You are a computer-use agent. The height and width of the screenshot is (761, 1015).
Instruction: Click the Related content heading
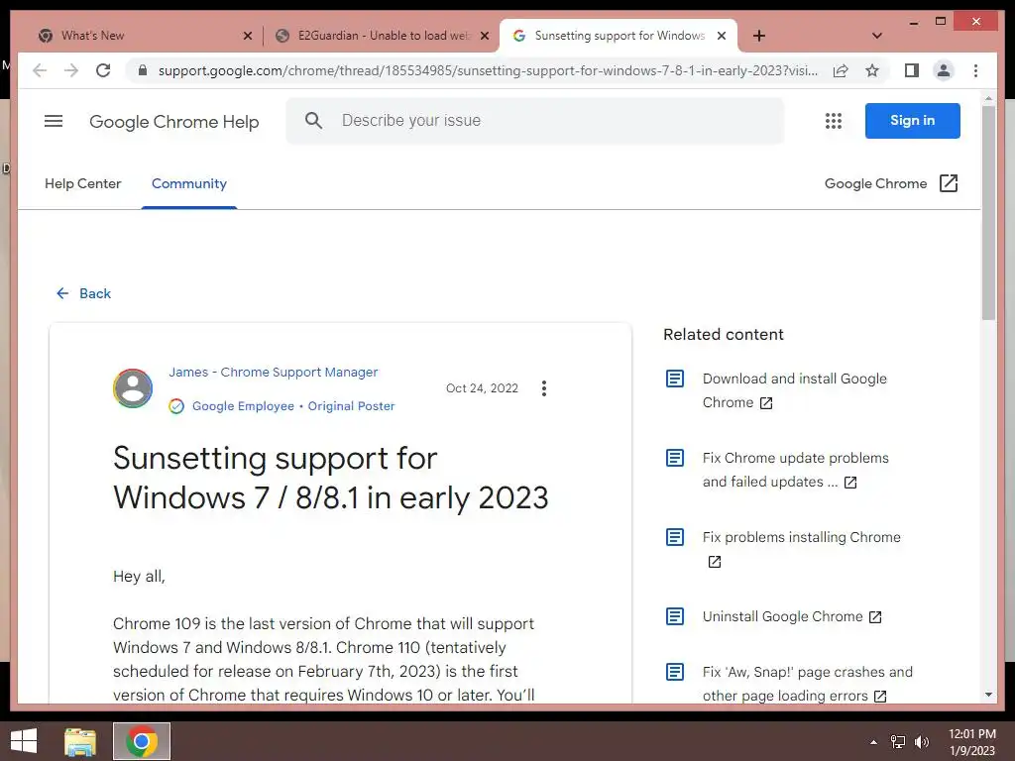pyautogui.click(x=723, y=335)
